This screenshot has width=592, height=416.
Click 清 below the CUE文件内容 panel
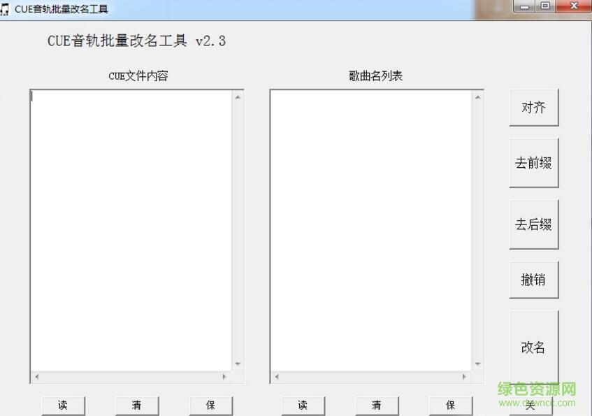137,406
